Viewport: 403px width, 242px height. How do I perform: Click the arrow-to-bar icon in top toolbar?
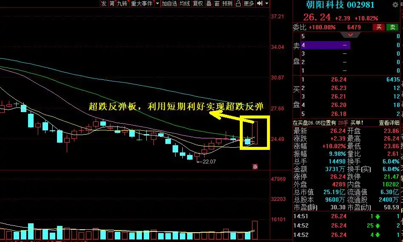259,3
